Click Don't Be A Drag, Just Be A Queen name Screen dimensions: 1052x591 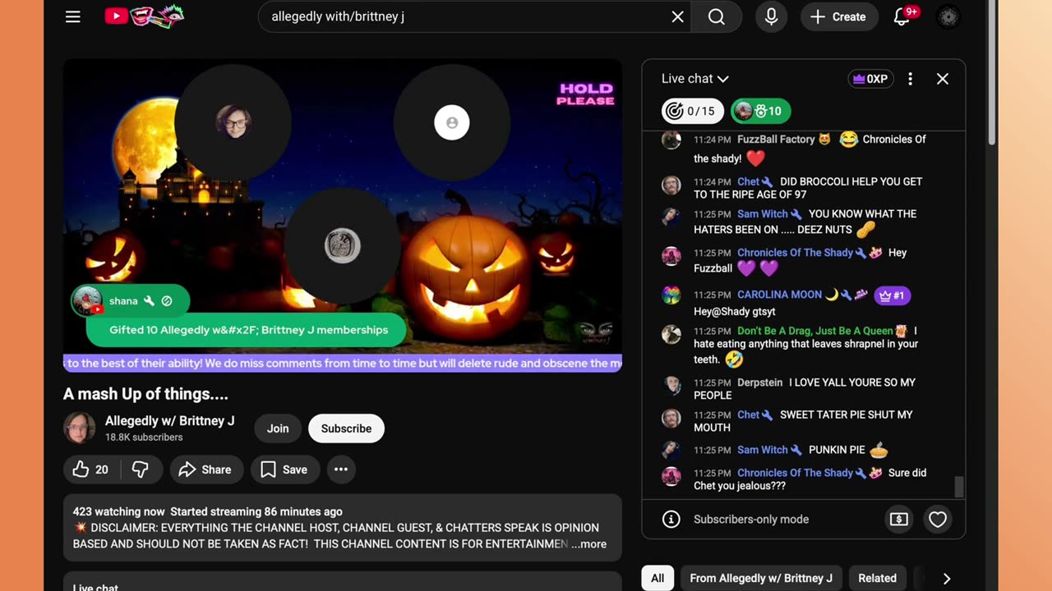coord(814,331)
